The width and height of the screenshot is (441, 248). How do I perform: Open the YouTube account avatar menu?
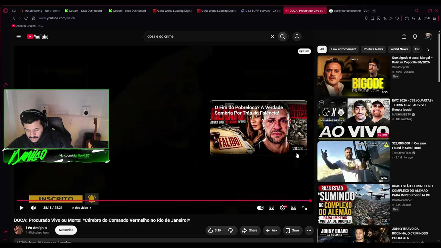point(428,37)
